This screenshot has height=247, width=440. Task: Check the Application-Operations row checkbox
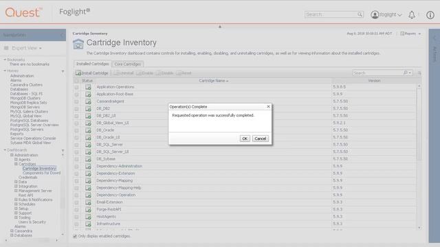[x=76, y=87]
